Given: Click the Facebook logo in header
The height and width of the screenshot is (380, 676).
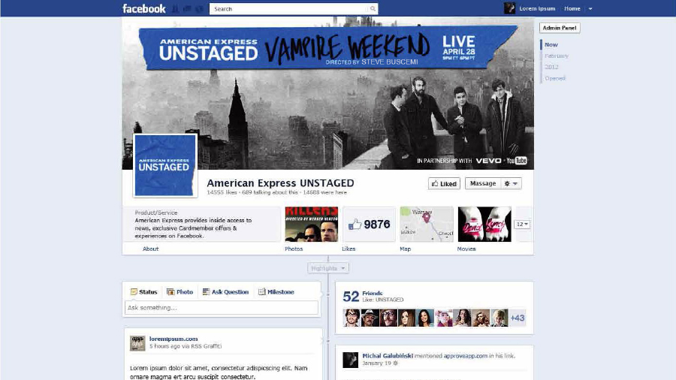Looking at the screenshot, I should pyautogui.click(x=143, y=8).
